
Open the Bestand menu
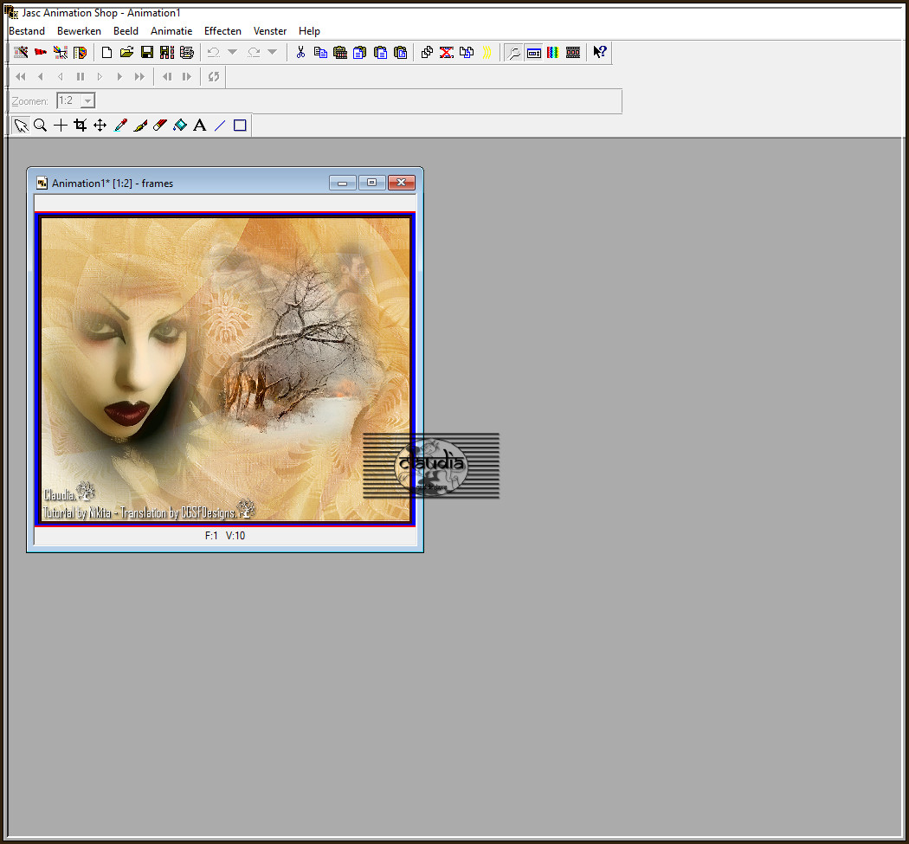27,31
